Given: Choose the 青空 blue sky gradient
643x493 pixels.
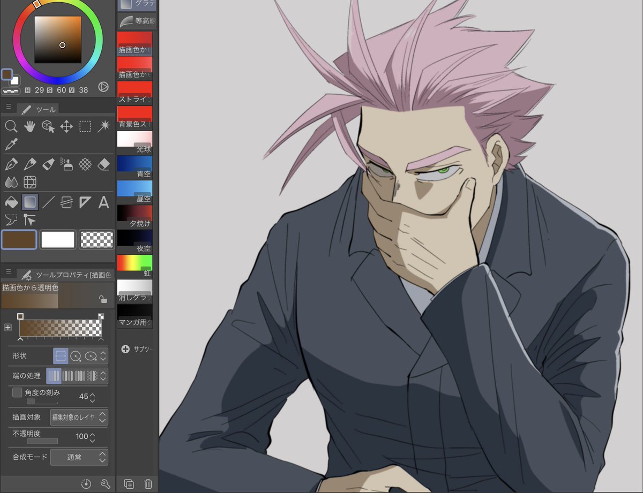Looking at the screenshot, I should click(x=134, y=167).
